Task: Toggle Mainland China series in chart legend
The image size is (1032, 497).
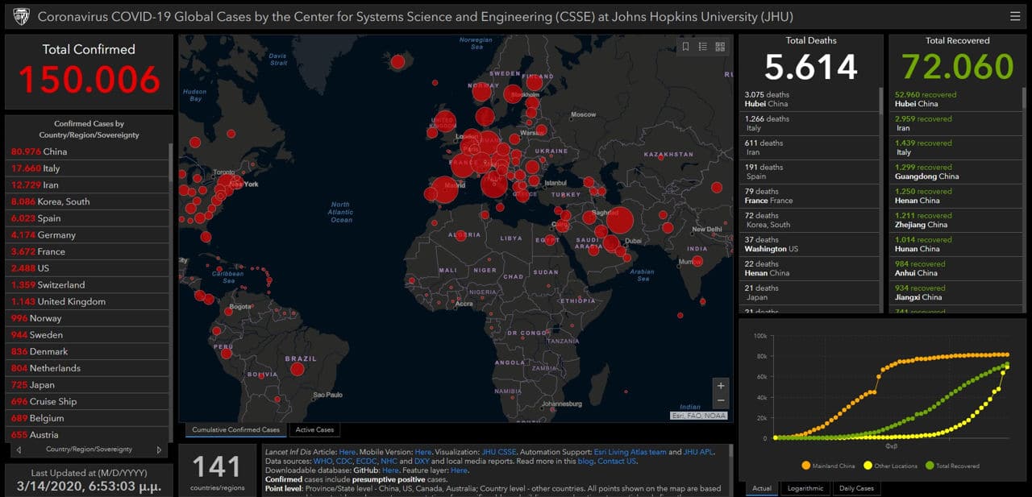Action: tap(828, 466)
